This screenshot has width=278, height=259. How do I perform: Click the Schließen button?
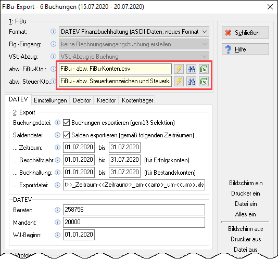point(245,33)
